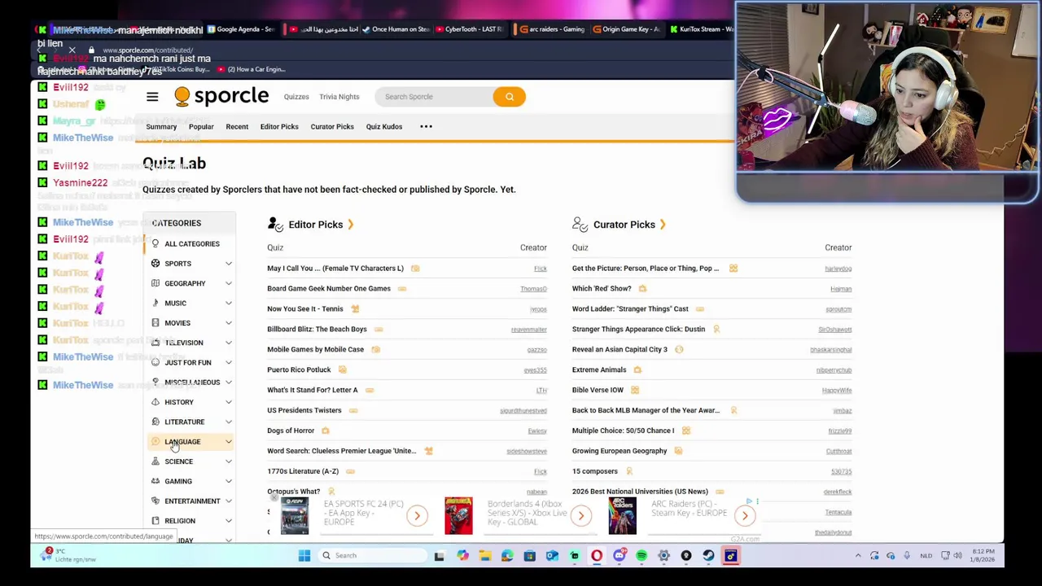Screen dimensions: 1042x586
Task: Expand the Geography category chevron
Action: (228, 283)
